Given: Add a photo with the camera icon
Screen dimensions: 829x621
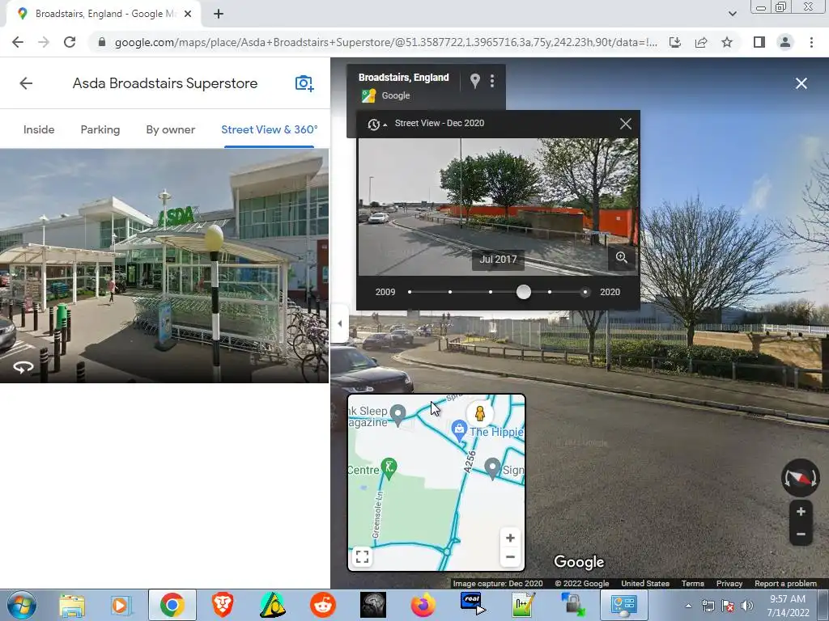Looking at the screenshot, I should [x=304, y=83].
